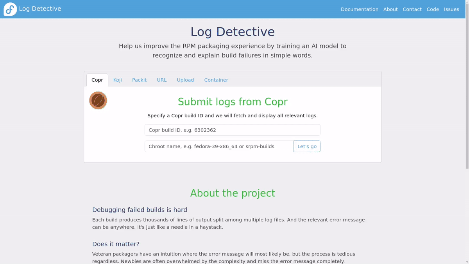The image size is (469, 264).
Task: Open the Documentation page
Action: point(359,9)
